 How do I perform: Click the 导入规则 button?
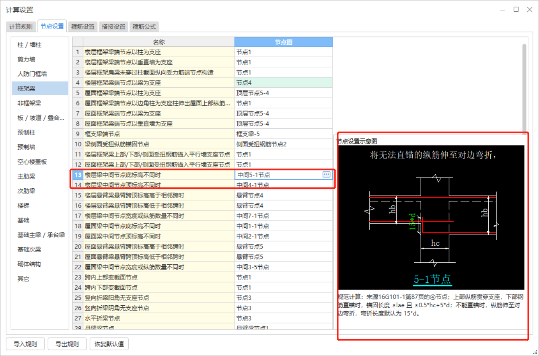[x=25, y=344]
